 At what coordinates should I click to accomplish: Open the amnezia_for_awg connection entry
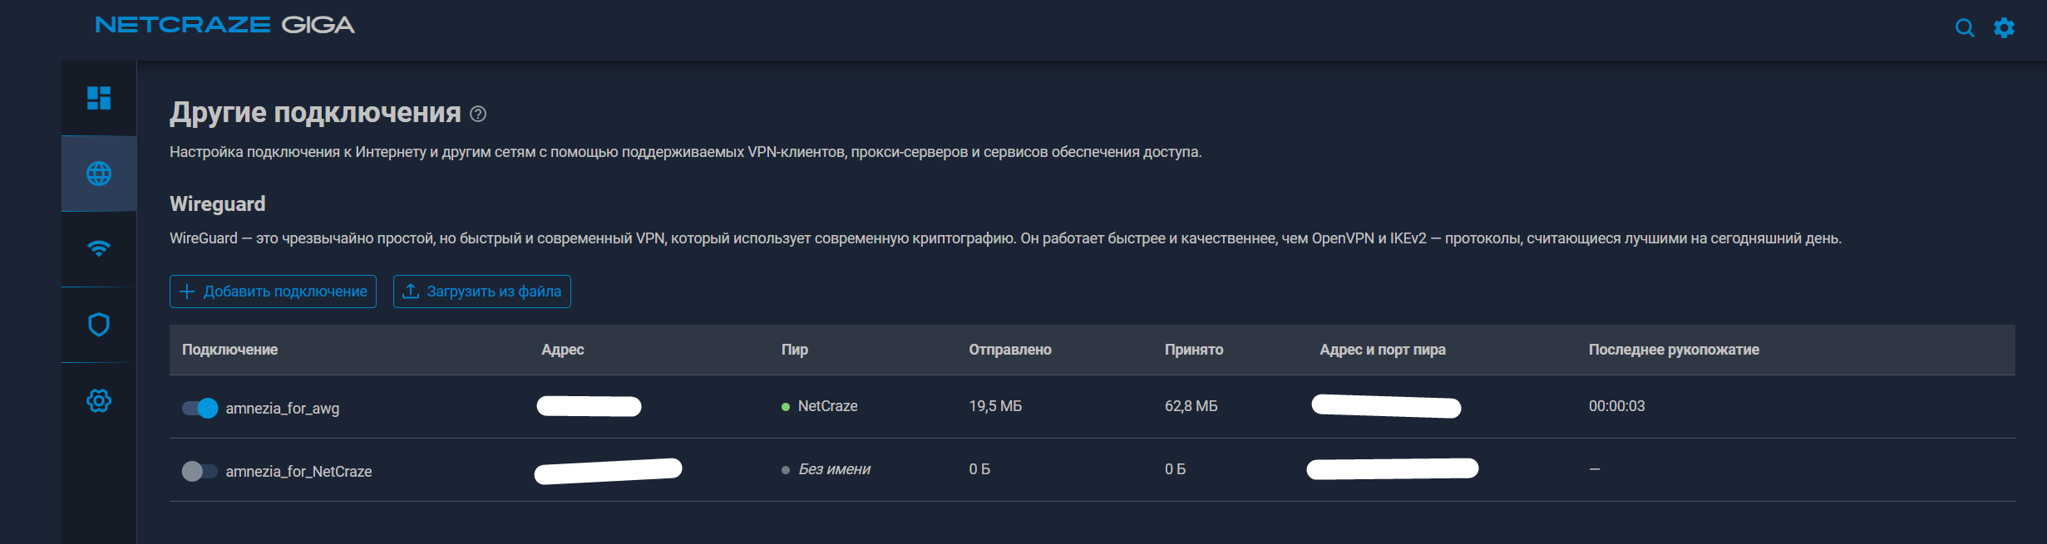tap(283, 409)
